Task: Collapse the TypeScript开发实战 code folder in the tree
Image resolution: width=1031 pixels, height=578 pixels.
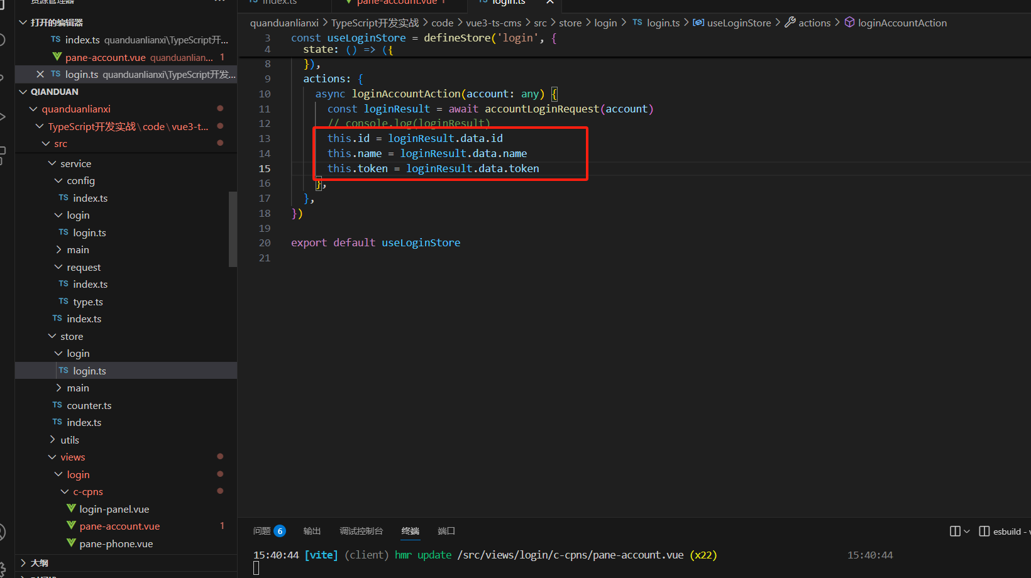Action: (40, 126)
